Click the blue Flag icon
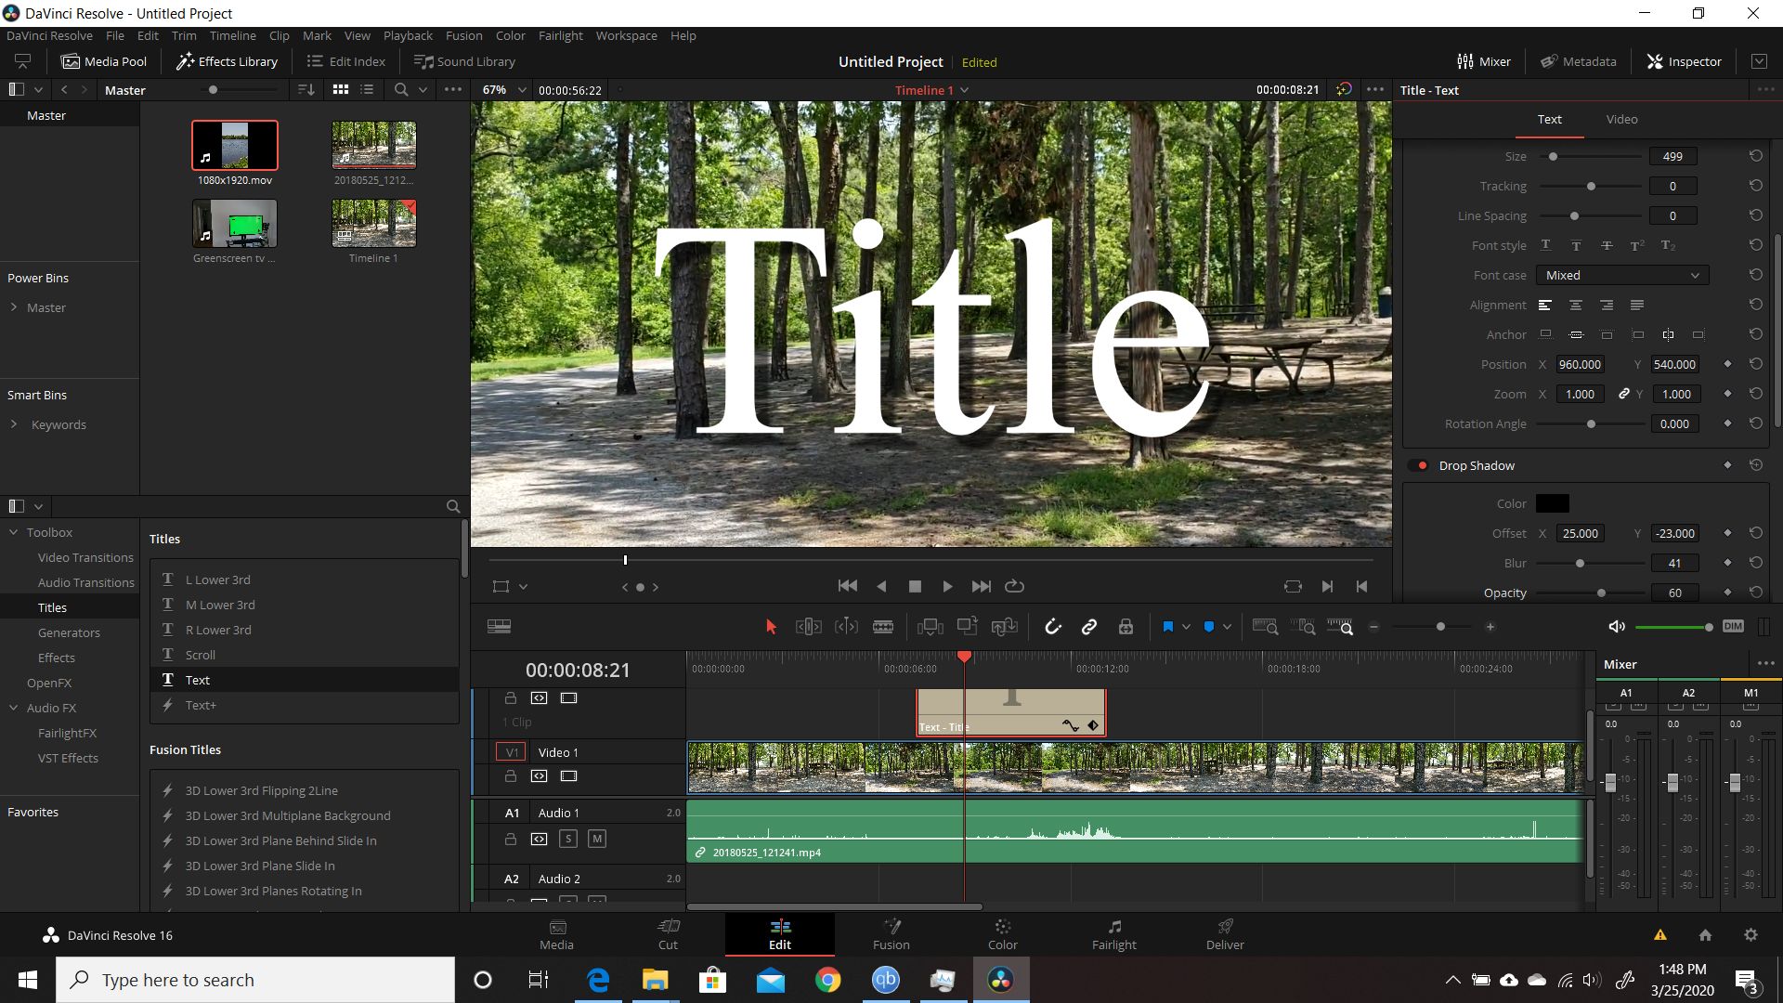 [1168, 627]
